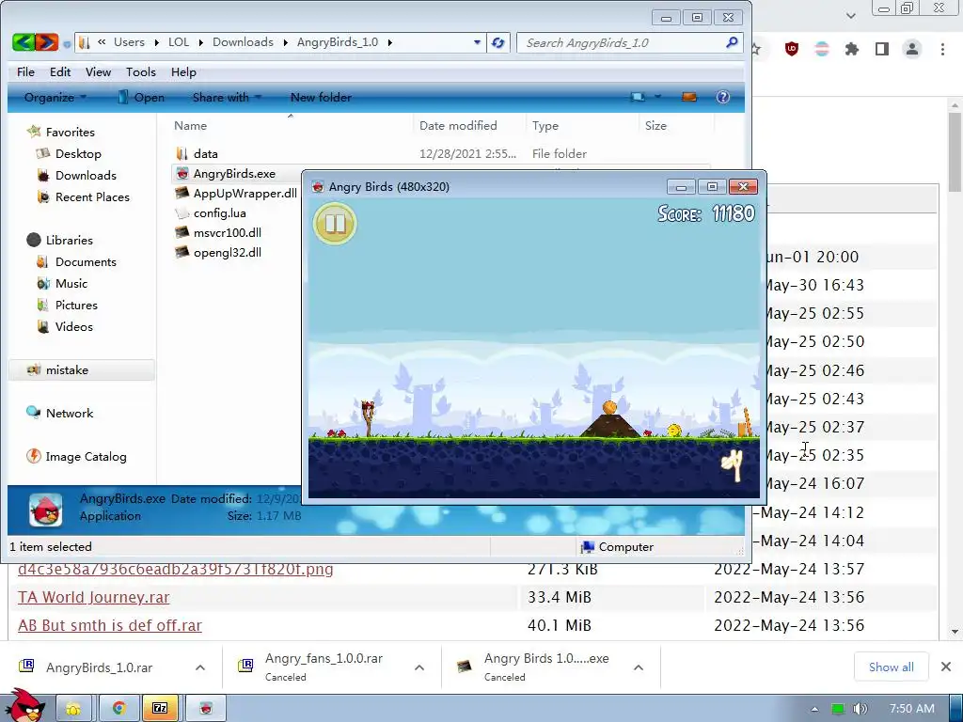963x722 pixels.
Task: Toggle Chrome side panel icon
Action: pos(882,49)
